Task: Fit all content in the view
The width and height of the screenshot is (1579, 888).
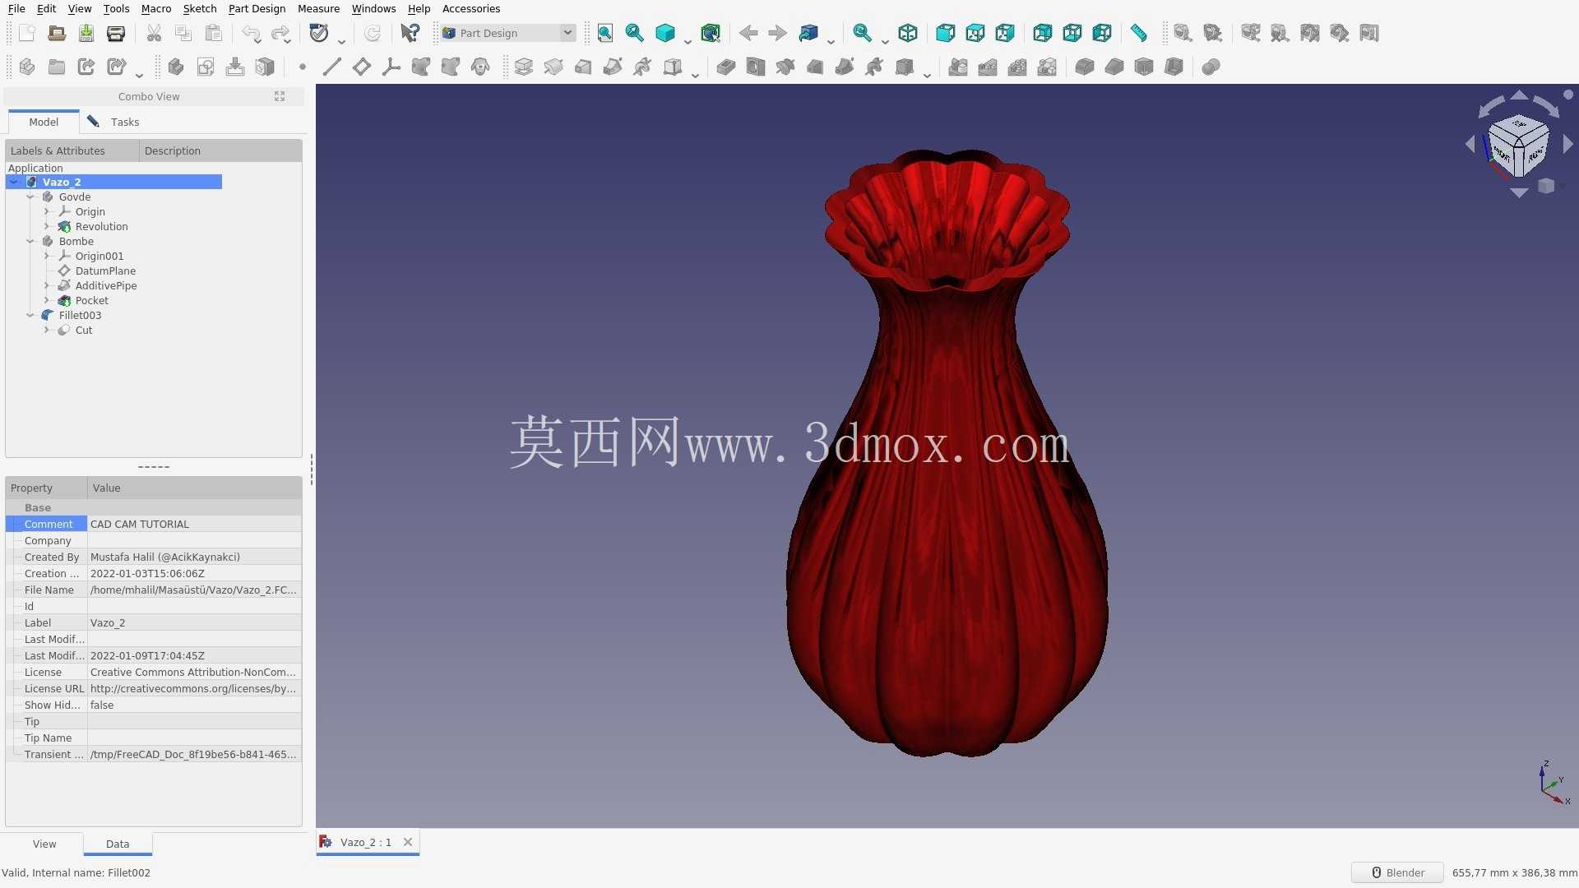Action: click(x=605, y=33)
